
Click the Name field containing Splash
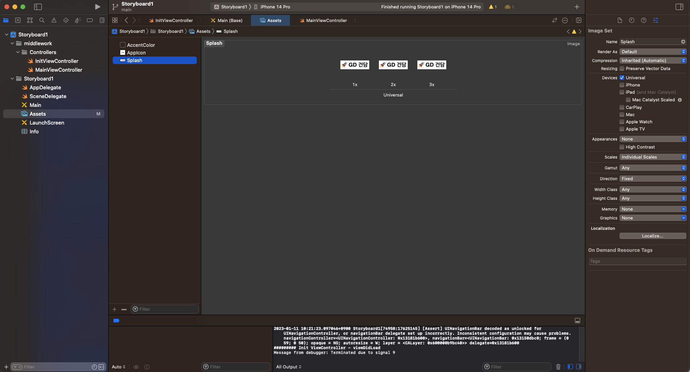click(x=653, y=42)
